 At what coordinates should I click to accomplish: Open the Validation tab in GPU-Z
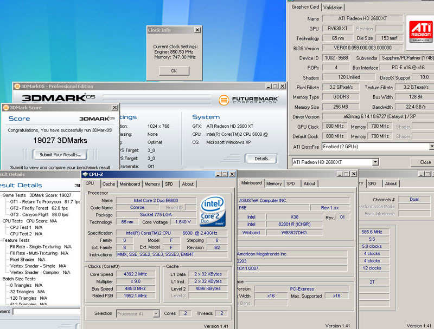pos(333,8)
